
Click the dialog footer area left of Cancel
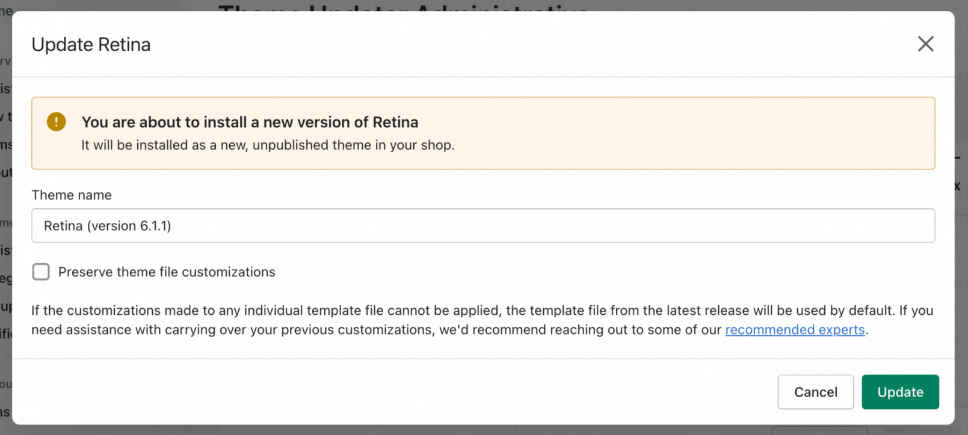point(391,392)
